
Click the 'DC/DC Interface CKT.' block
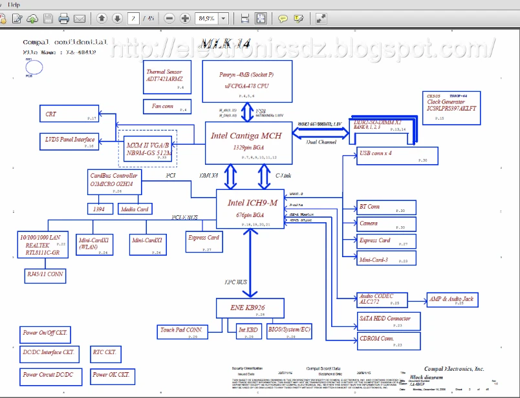(x=50, y=354)
